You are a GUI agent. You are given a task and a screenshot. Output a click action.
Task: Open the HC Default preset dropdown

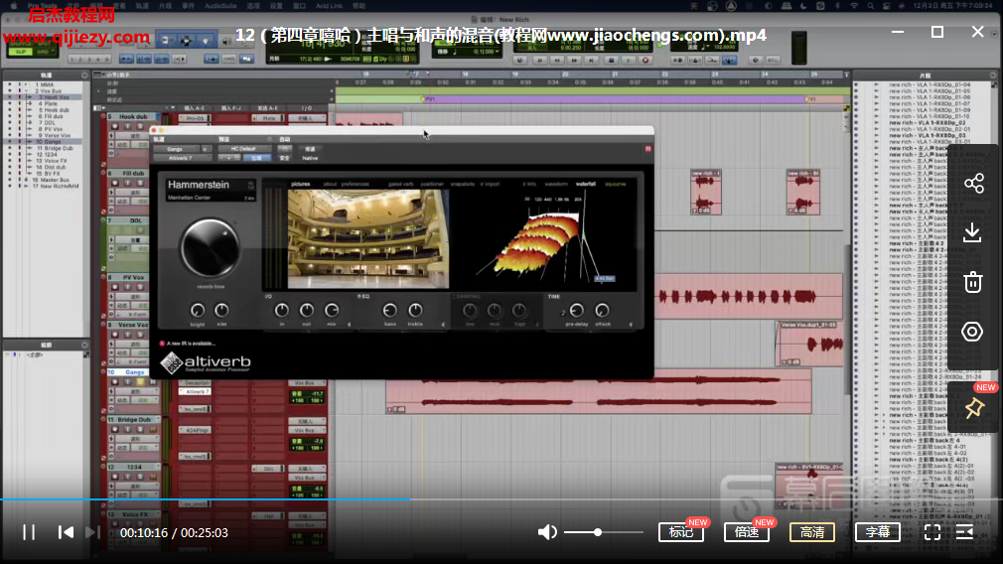[243, 149]
